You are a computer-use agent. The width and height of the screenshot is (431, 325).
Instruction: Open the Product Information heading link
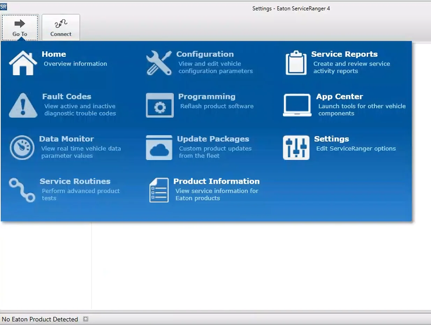[x=216, y=181]
